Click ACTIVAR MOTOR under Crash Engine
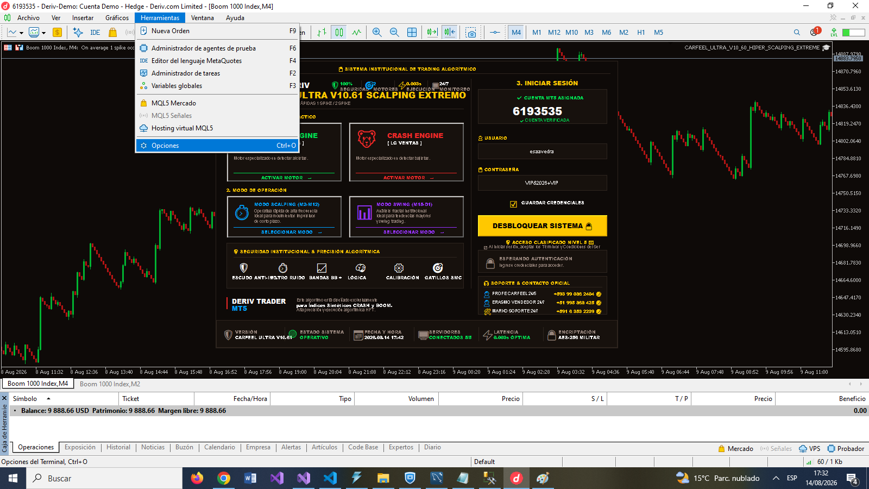Screen dimensions: 869x489 pos(408,178)
